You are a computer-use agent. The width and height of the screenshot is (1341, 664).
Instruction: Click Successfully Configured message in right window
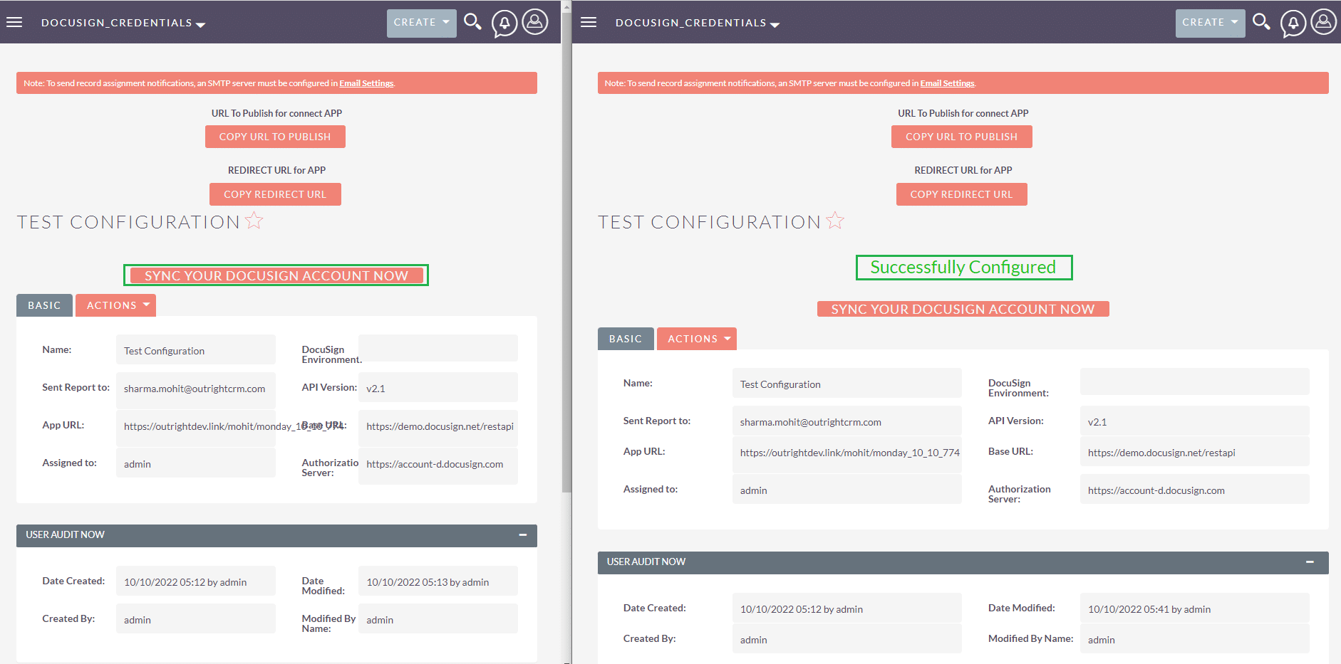pyautogui.click(x=963, y=267)
